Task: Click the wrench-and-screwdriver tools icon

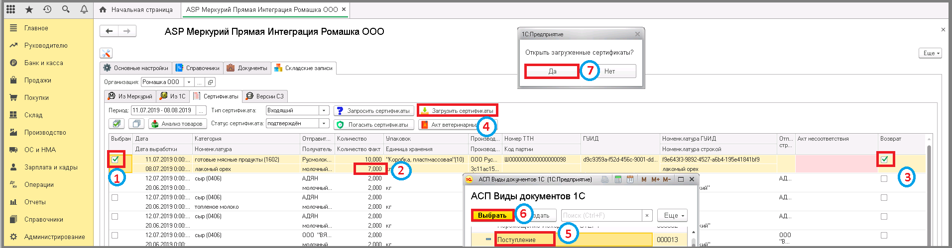Action: tap(106, 53)
